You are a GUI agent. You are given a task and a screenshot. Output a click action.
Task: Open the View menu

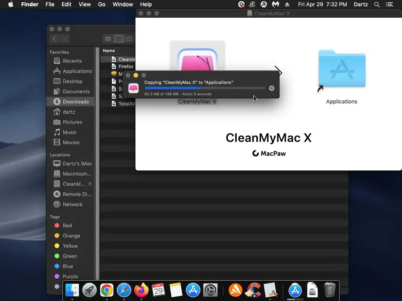(85, 4)
